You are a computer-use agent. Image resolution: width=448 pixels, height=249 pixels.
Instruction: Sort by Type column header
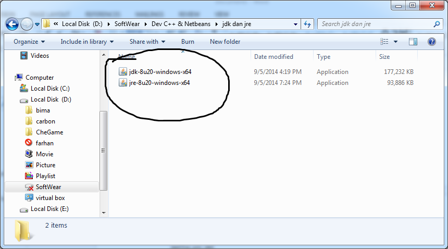coord(323,57)
